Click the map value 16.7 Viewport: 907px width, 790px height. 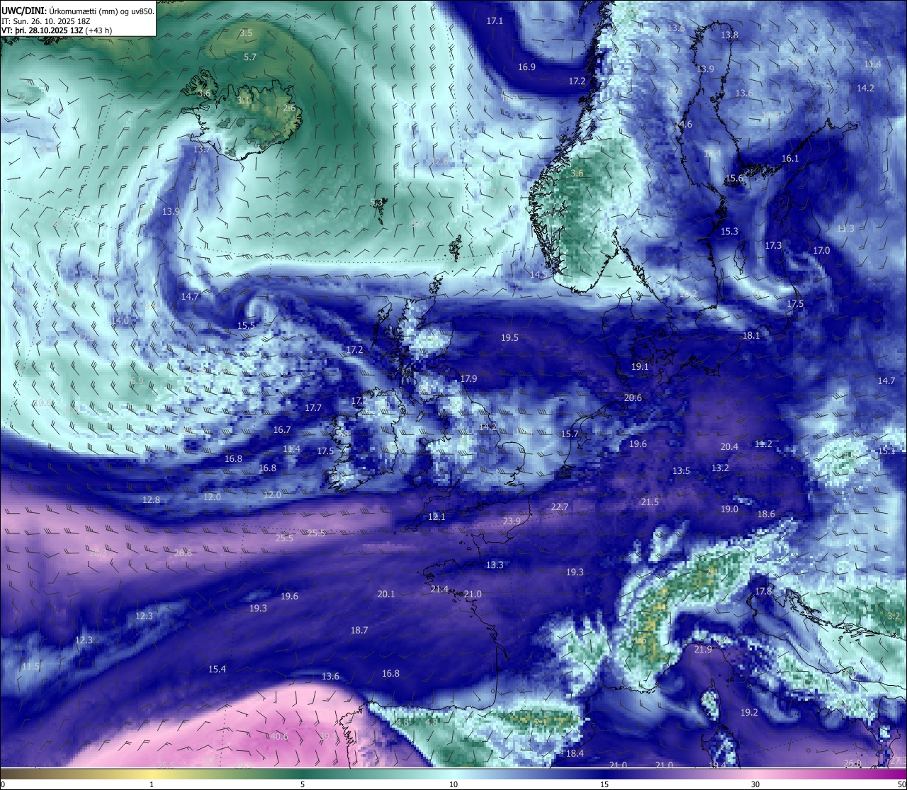pos(282,430)
